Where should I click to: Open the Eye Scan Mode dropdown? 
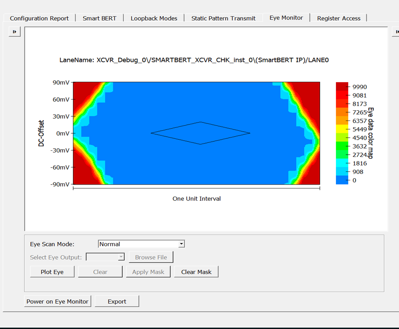182,244
